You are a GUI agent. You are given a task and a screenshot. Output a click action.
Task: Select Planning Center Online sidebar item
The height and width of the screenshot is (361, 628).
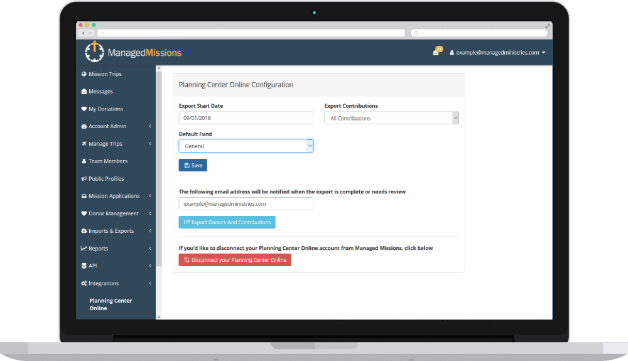point(111,304)
